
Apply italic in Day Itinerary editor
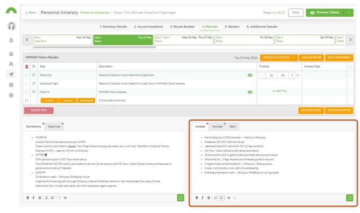pyautogui.click(x=33, y=197)
